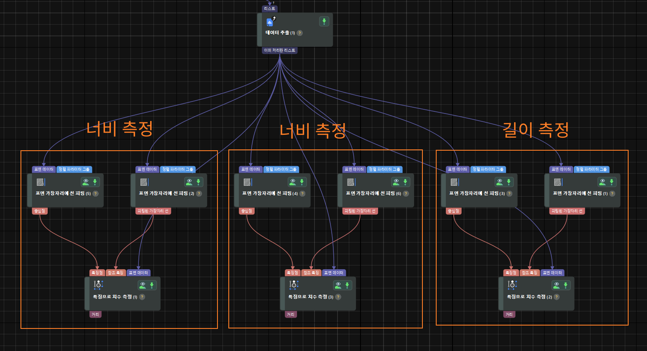Click the 표면 가장자리에 선 피팅 (5) step icon
Image resolution: width=647 pixels, height=351 pixels.
pos(41,182)
